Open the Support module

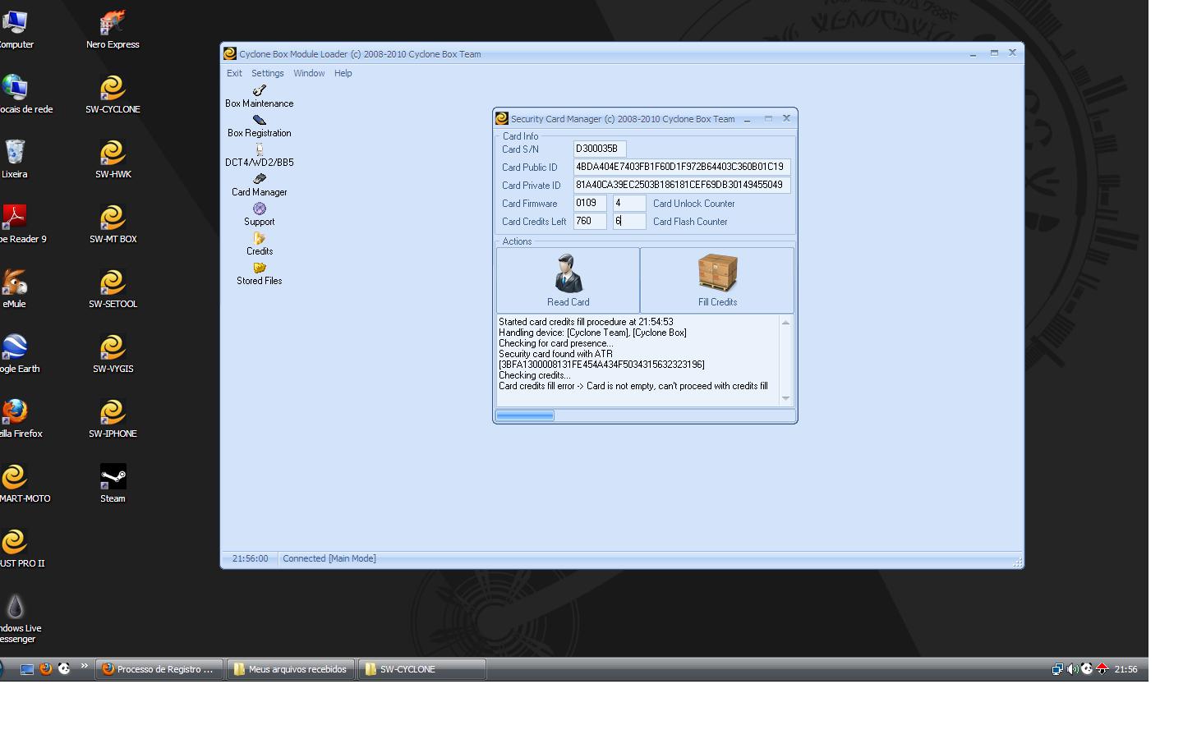tap(259, 214)
